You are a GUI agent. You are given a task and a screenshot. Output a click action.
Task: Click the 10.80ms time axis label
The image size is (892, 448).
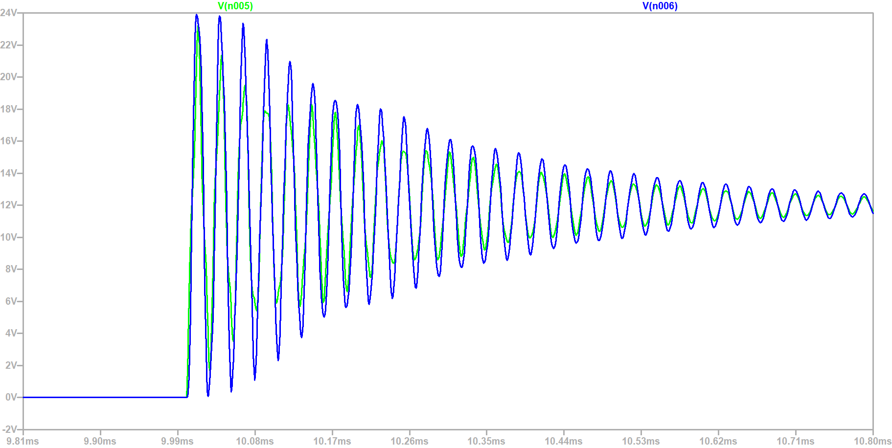(873, 441)
